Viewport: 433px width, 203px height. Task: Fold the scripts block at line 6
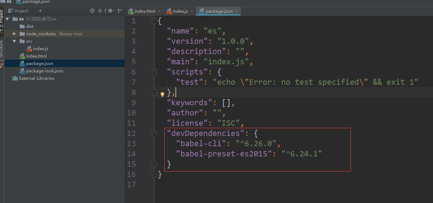pyautogui.click(x=154, y=72)
